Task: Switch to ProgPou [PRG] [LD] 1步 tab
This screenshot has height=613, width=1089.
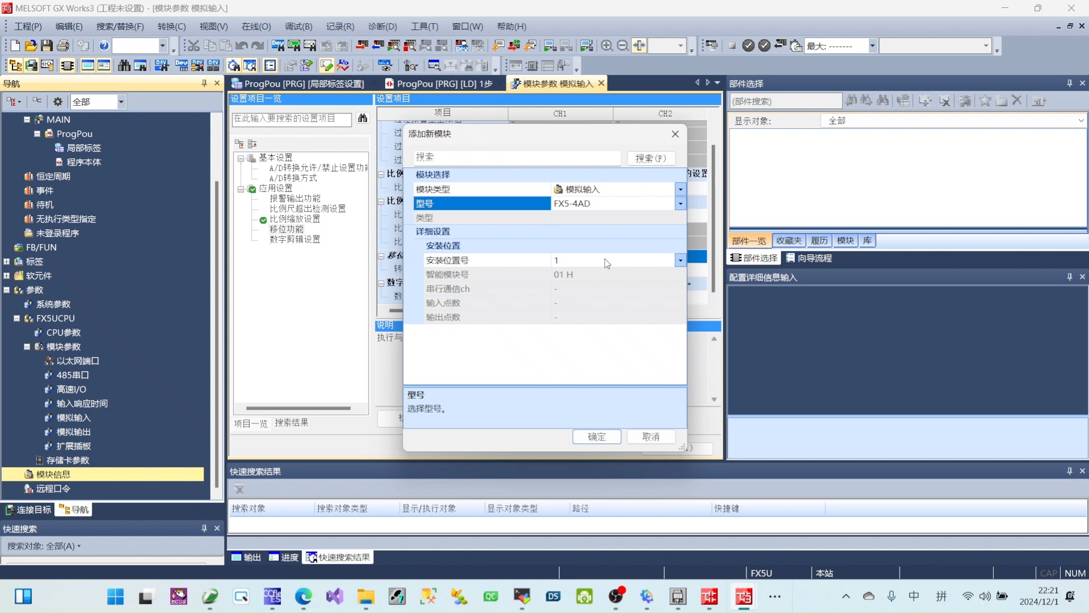Action: click(x=440, y=83)
